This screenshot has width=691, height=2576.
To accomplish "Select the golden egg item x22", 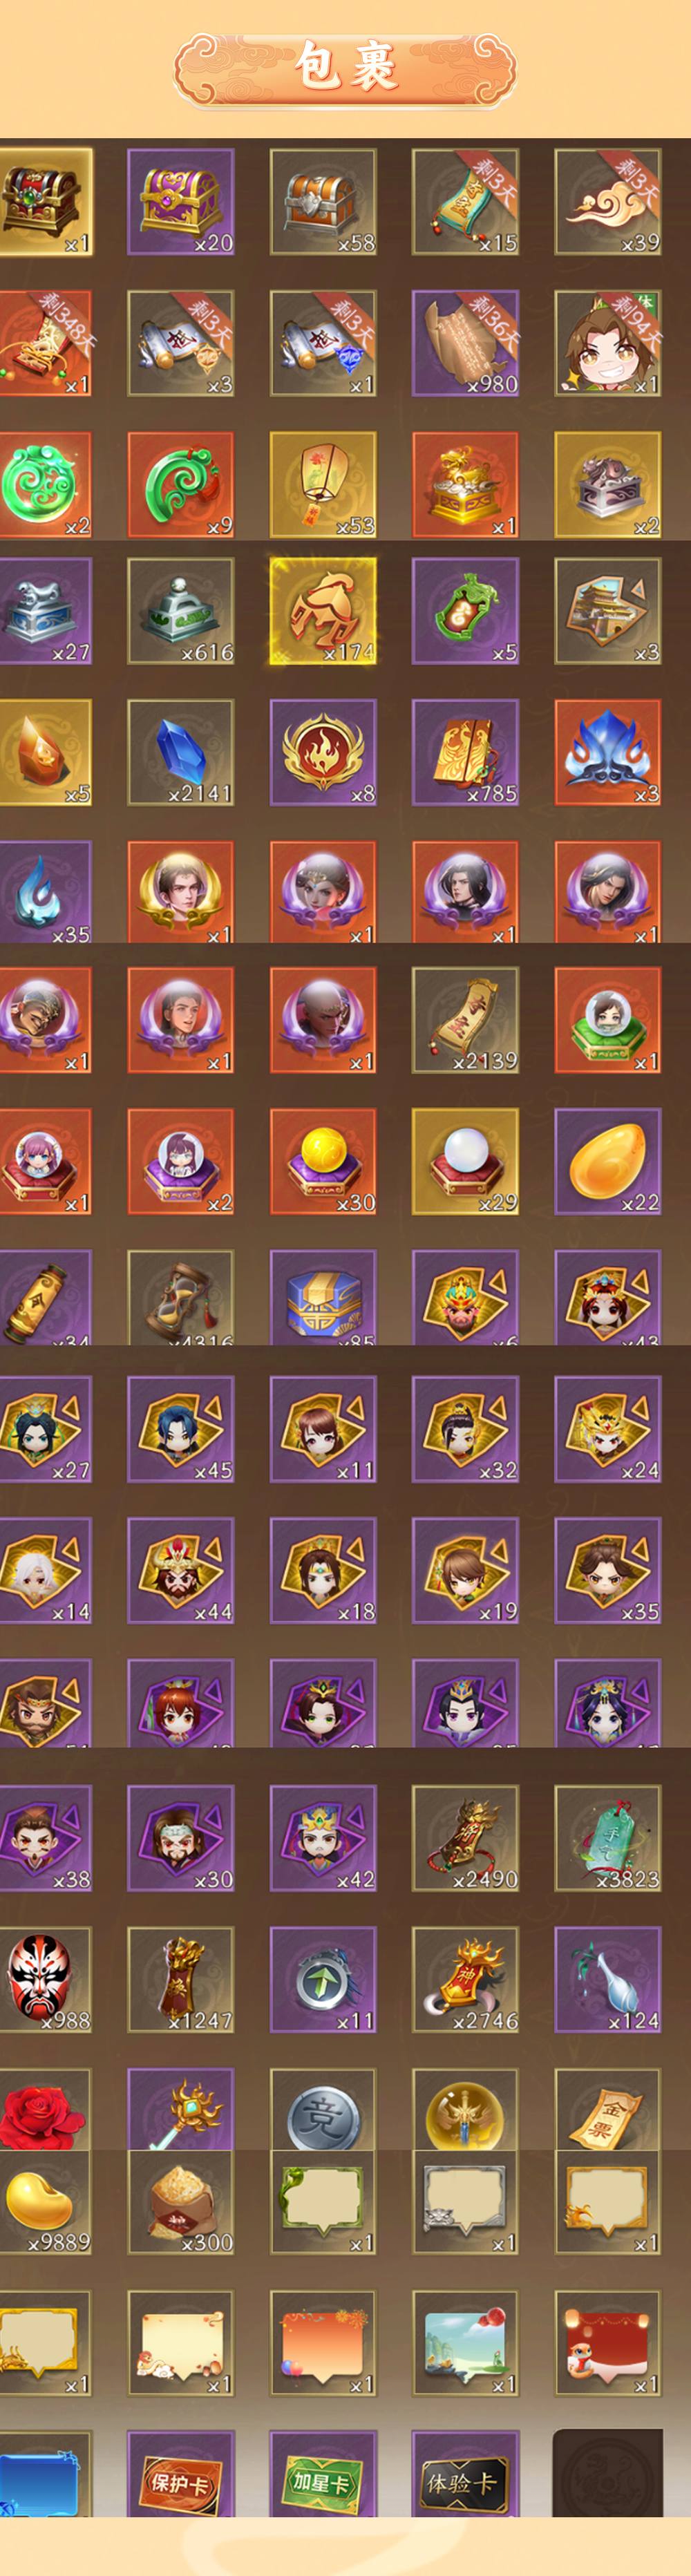I will pos(608,1161).
